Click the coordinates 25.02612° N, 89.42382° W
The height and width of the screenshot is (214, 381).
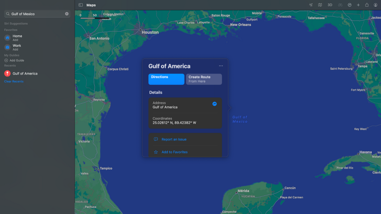(174, 123)
